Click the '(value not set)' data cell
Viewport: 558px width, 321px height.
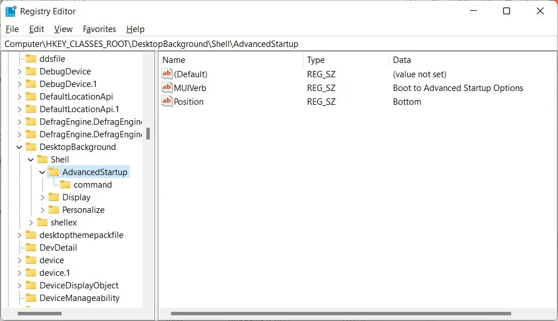click(x=420, y=74)
